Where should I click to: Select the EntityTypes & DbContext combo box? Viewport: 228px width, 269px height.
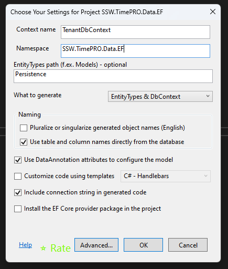(160, 96)
